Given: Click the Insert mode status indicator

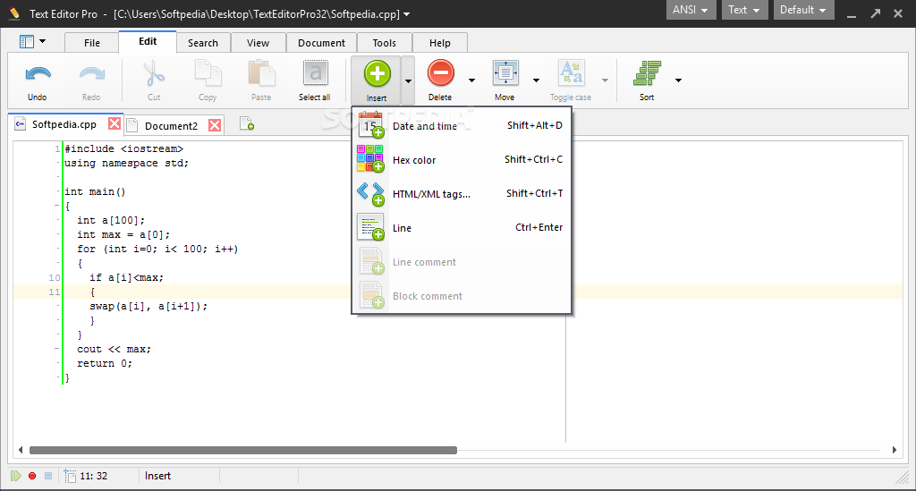Looking at the screenshot, I should 157,476.
